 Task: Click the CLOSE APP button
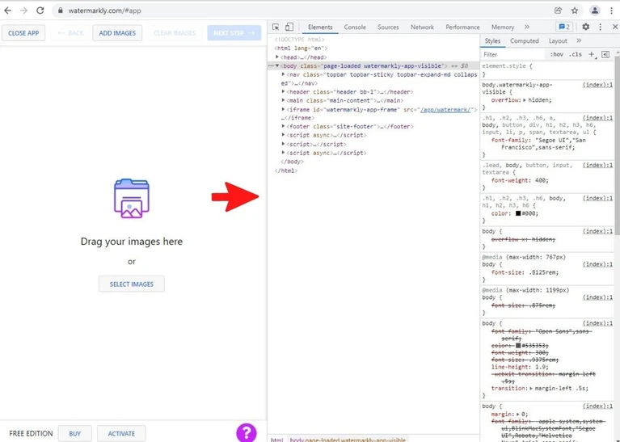pyautogui.click(x=23, y=33)
